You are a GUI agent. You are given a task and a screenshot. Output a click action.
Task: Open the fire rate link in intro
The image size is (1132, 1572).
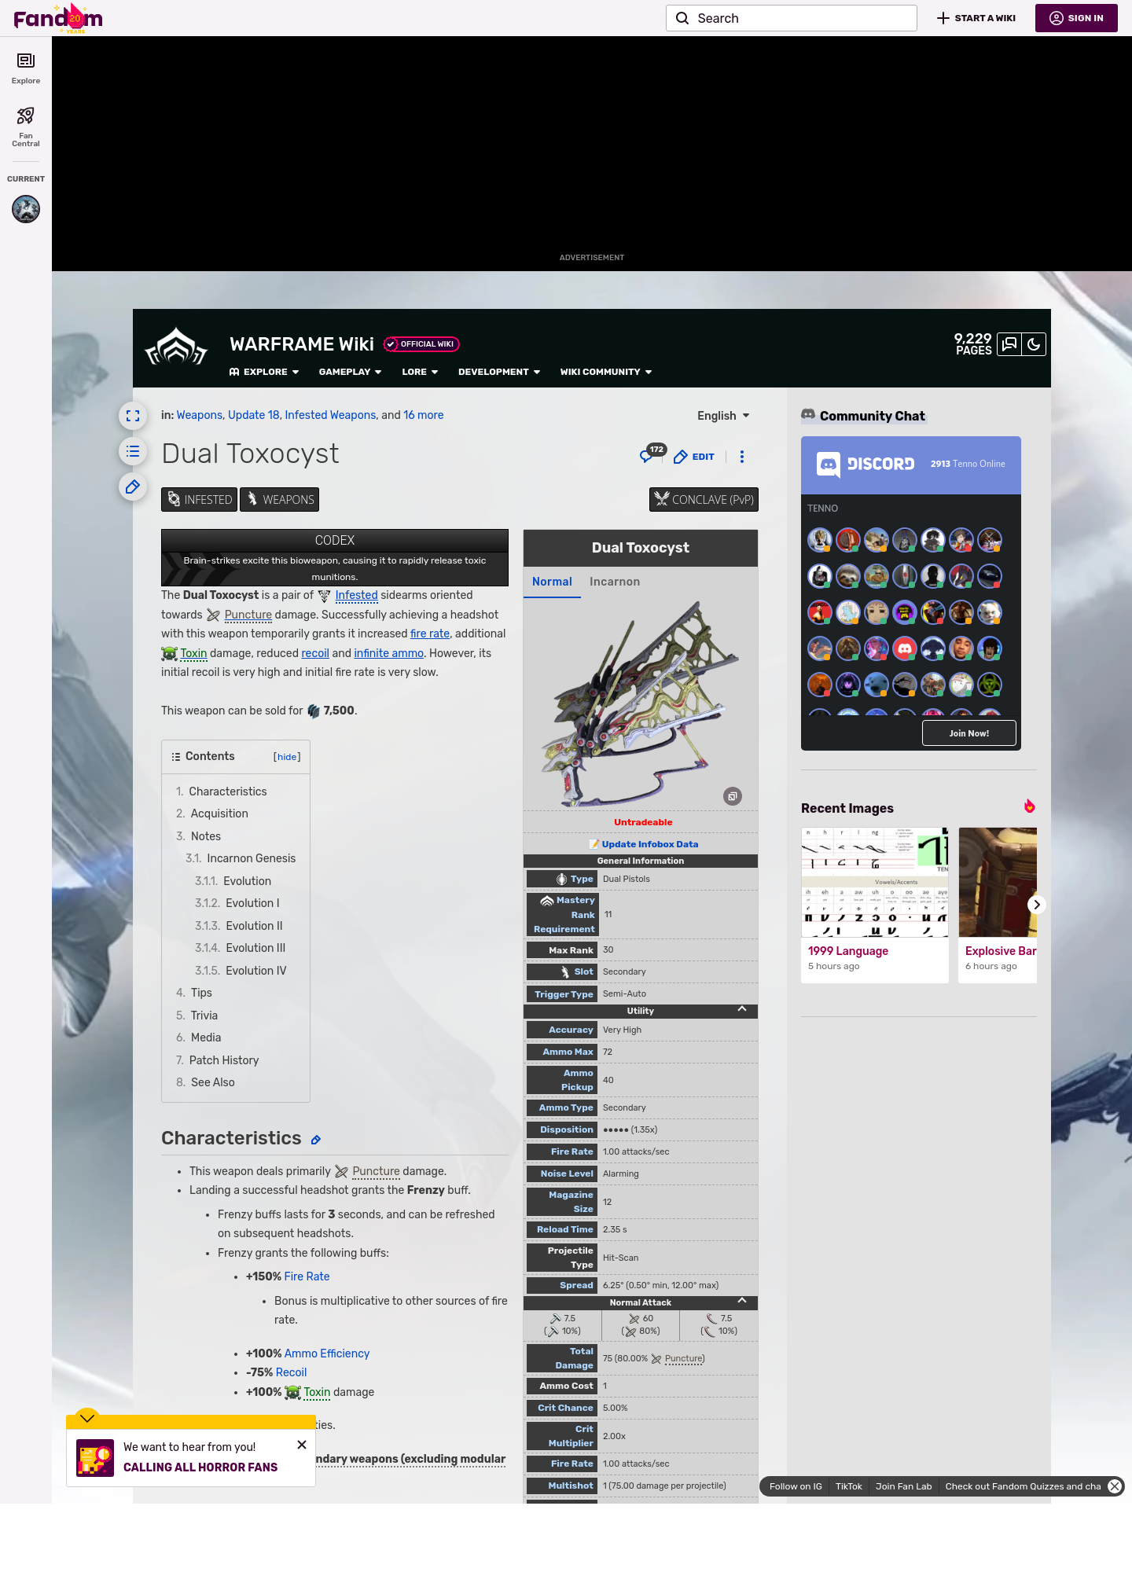click(x=430, y=634)
